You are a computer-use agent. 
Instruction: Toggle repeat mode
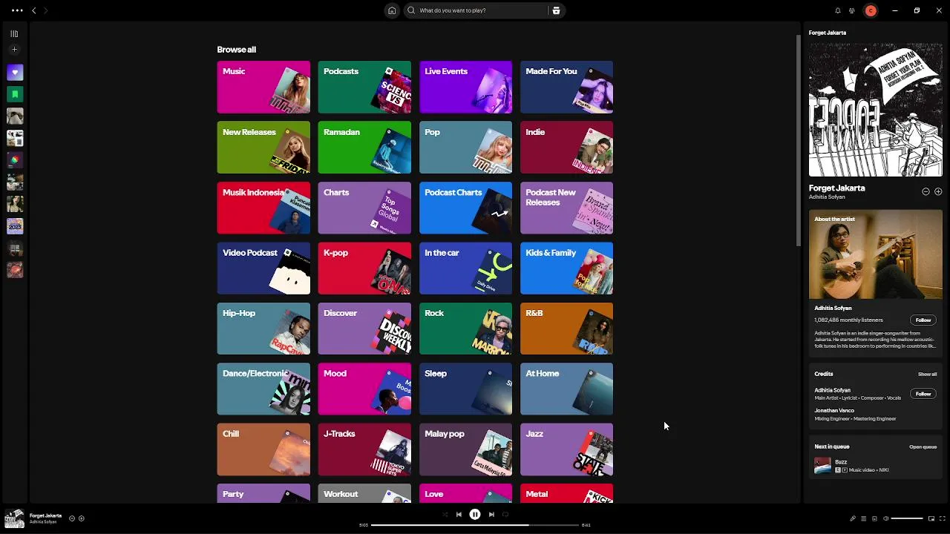click(x=505, y=514)
